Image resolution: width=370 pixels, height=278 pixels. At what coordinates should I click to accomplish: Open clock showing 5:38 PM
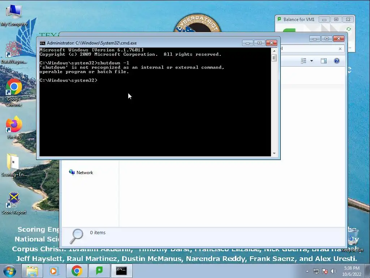pos(352,271)
